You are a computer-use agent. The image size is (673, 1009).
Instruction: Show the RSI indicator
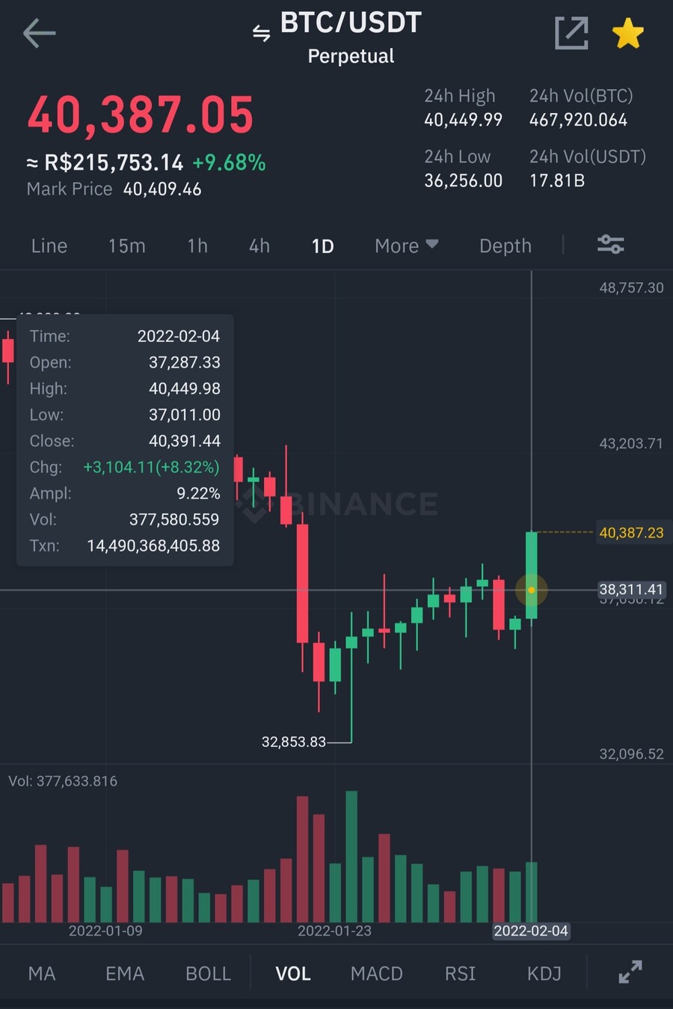click(x=460, y=973)
